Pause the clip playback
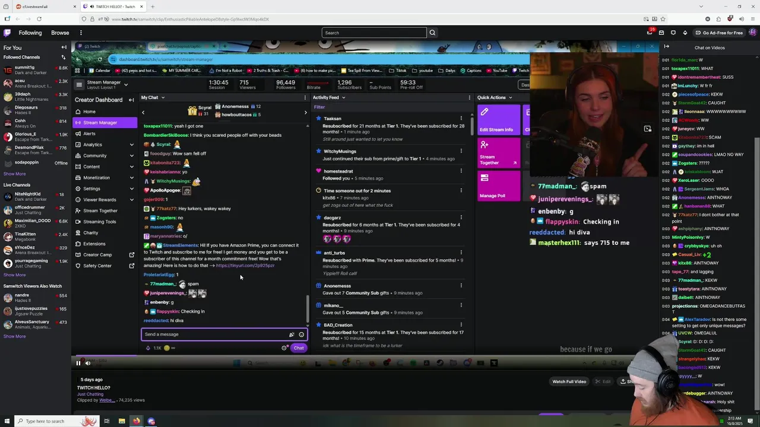 click(x=78, y=363)
